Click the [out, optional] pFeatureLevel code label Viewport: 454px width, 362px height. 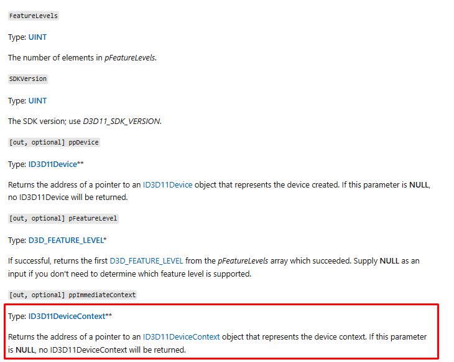pos(63,219)
